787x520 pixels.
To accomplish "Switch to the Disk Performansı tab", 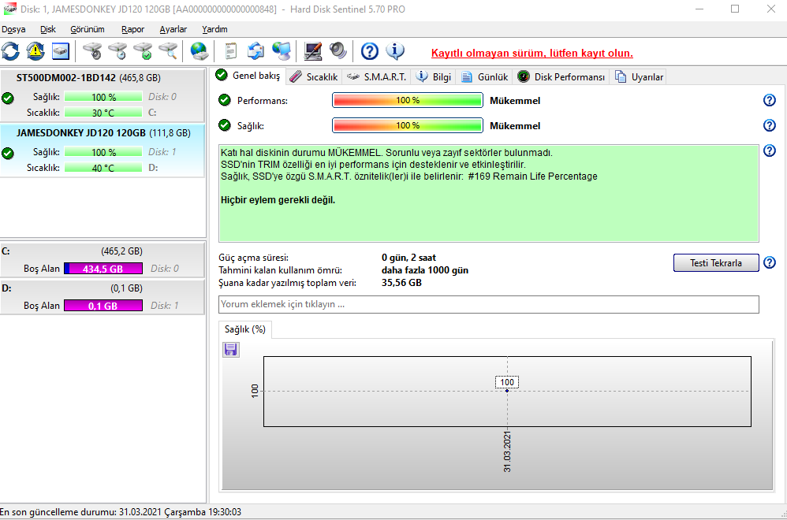I will tap(561, 77).
